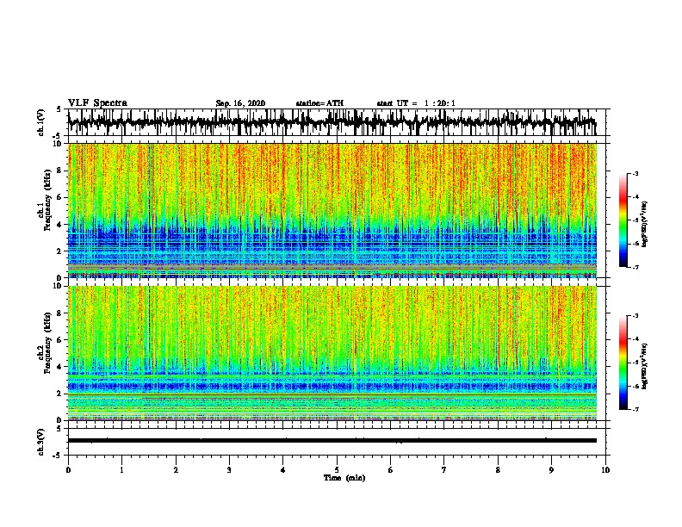
Task: Click the "6" tick on time axis
Action: 391,470
